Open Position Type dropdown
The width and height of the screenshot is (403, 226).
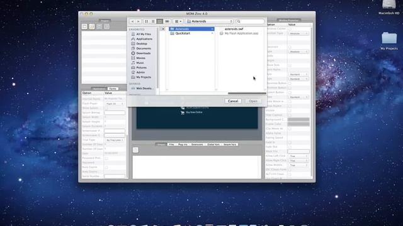(298, 33)
